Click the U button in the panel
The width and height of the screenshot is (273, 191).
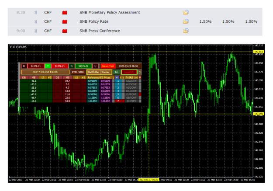(x=95, y=66)
